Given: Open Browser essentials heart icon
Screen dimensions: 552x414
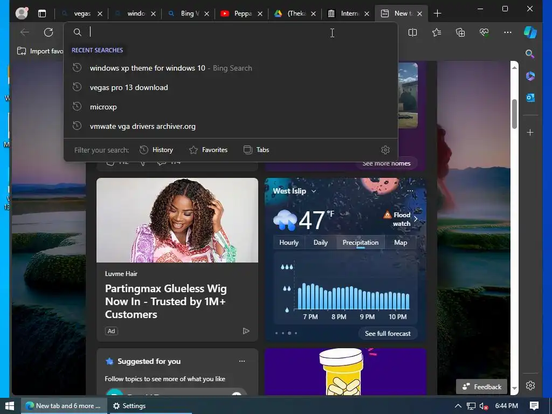Looking at the screenshot, I should [x=484, y=32].
